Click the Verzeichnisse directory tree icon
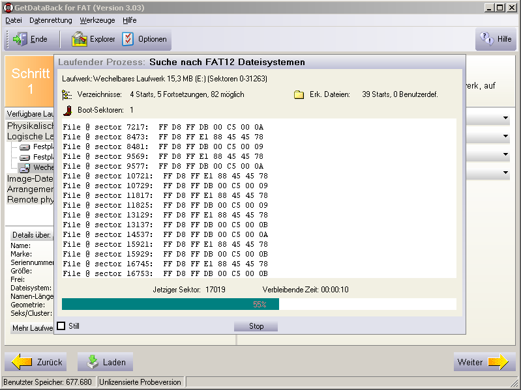Viewport: 521px width, 390px height. (x=67, y=95)
